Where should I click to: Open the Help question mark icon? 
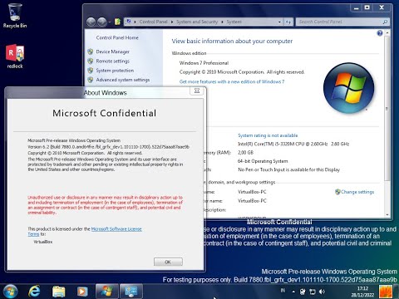380,33
